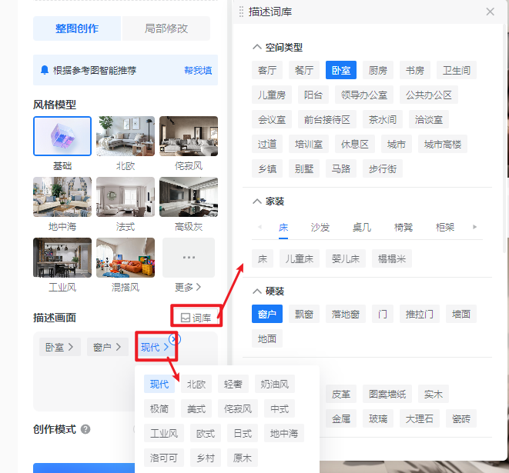Image resolution: width=509 pixels, height=473 pixels.
Task: Switch to 局部修改 tab
Action: click(x=166, y=28)
